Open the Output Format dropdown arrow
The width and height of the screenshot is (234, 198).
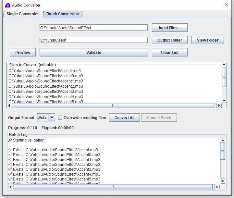pyautogui.click(x=52, y=118)
